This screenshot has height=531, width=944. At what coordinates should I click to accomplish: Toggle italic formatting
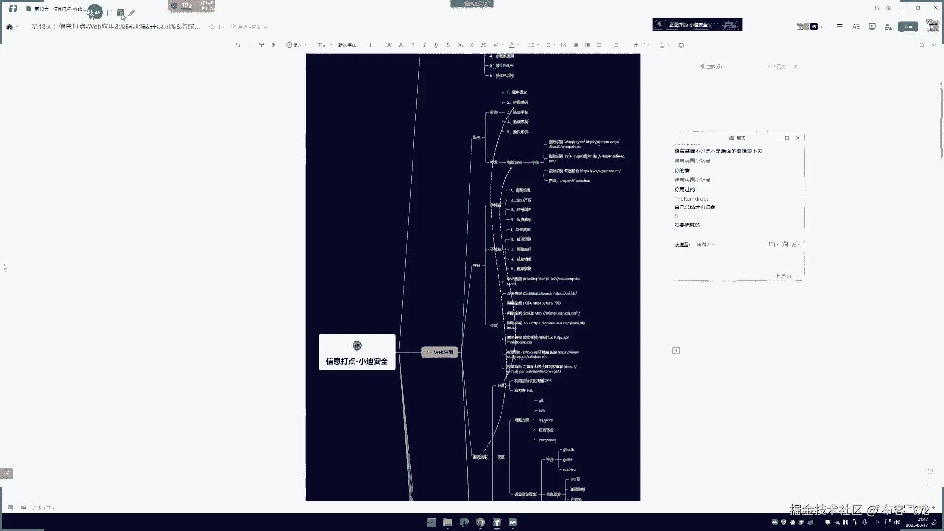(424, 45)
